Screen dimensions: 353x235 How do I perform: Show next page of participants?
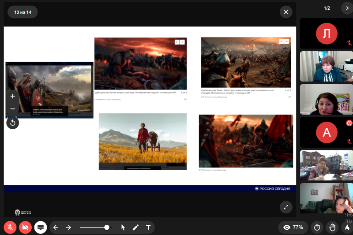347,8
